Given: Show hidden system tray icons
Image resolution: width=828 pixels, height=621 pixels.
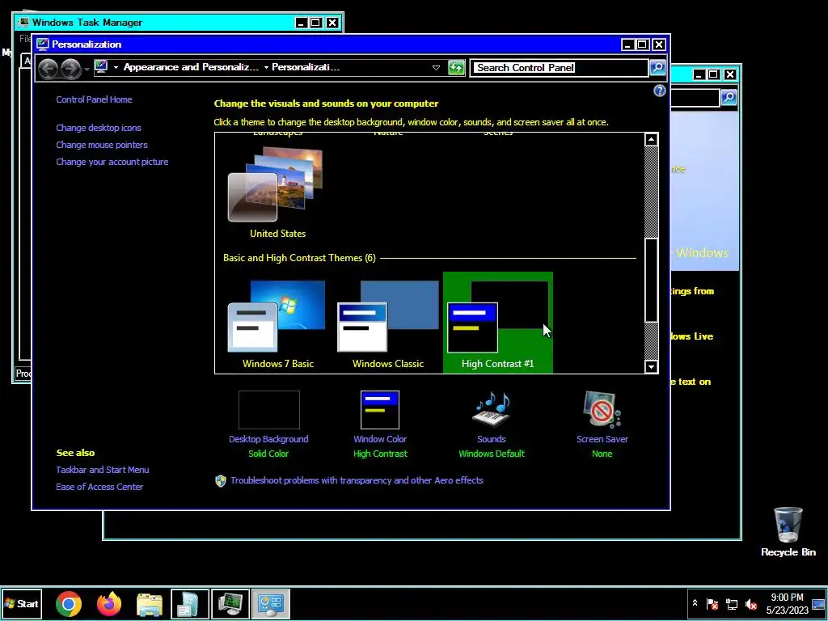Looking at the screenshot, I should (x=695, y=603).
